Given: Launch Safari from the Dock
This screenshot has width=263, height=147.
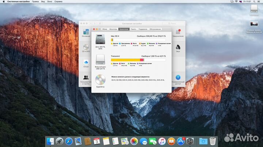Looking at the screenshot, I should click(x=69, y=141).
